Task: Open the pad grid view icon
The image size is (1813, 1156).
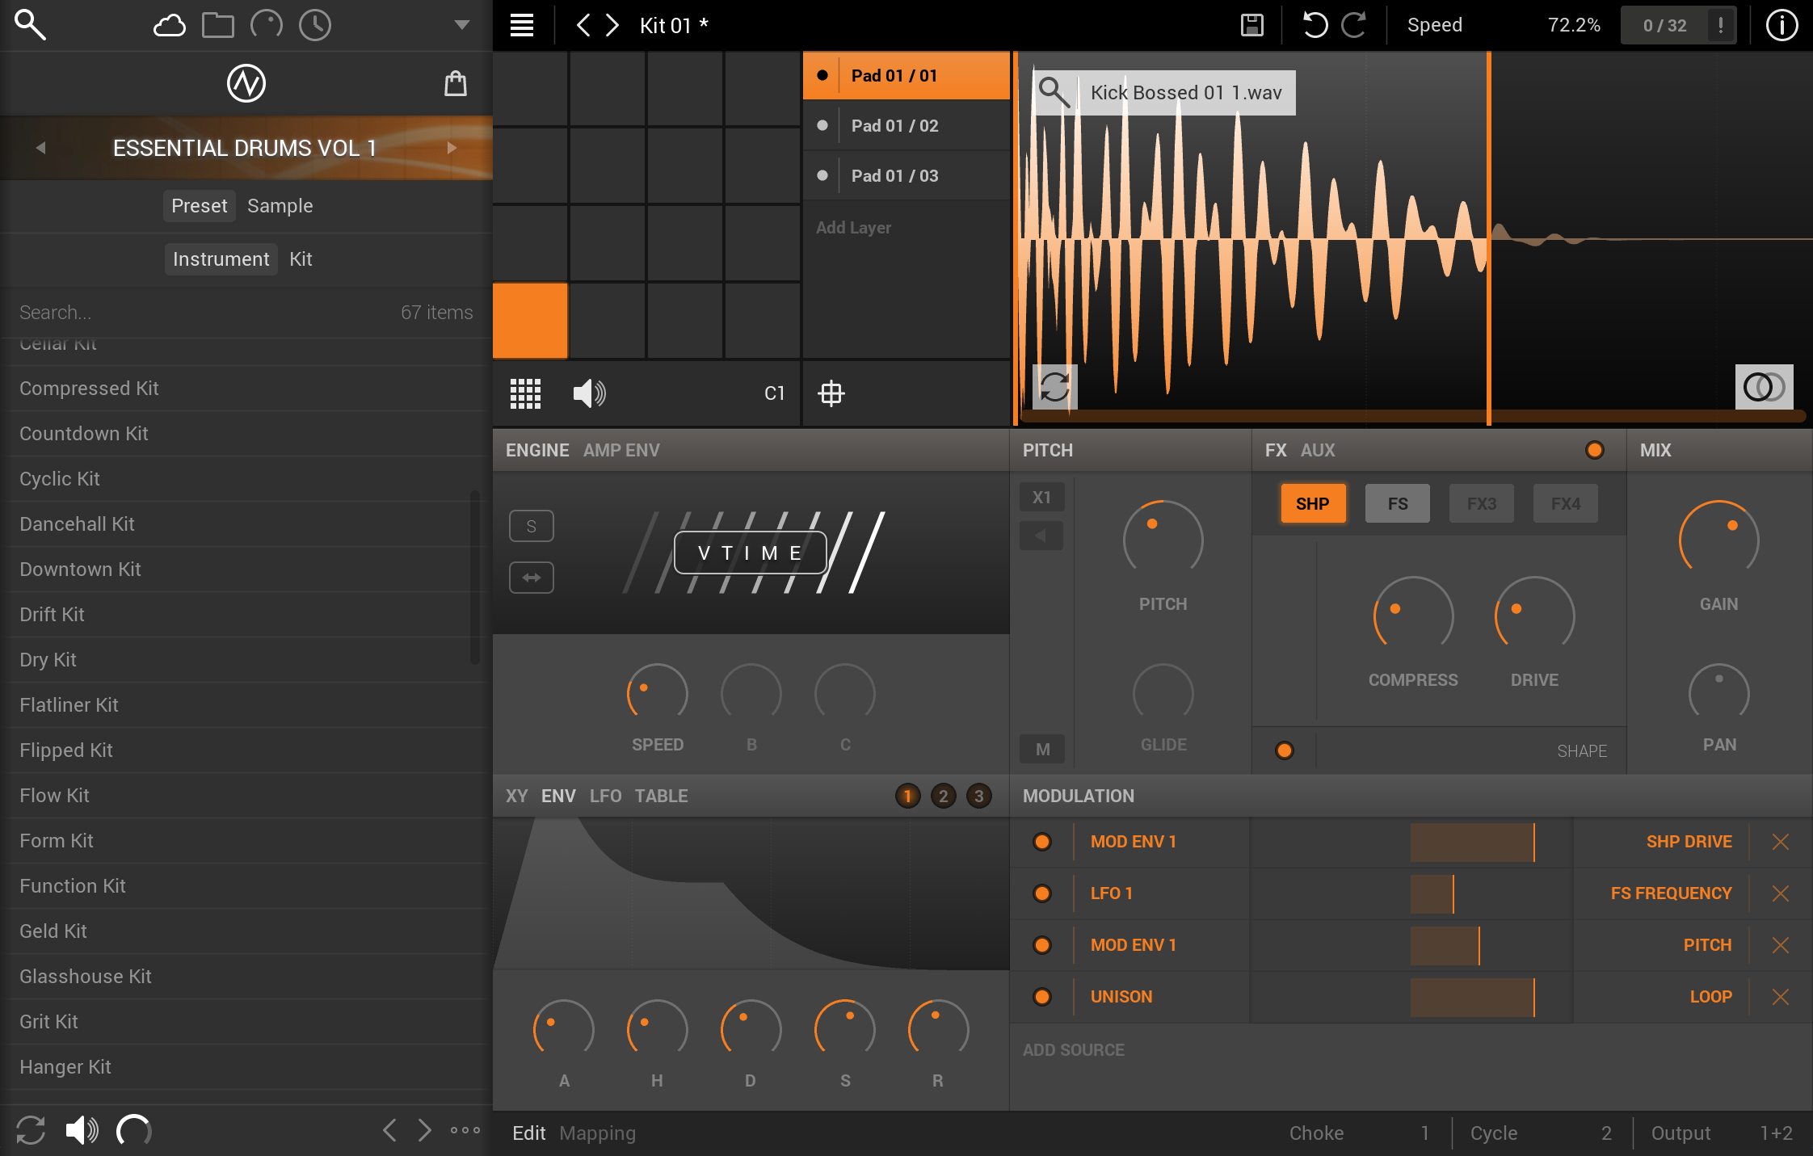Action: pos(525,393)
